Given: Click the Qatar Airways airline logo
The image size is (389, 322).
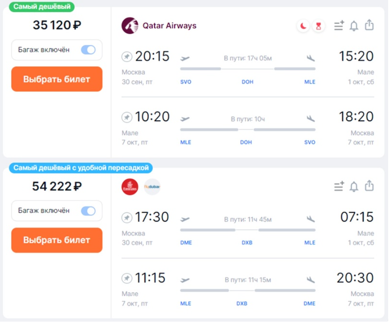Looking at the screenshot, I should coord(130,26).
